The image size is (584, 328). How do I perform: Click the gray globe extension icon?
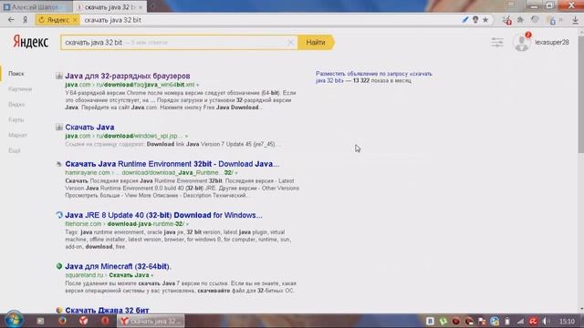click(x=535, y=20)
